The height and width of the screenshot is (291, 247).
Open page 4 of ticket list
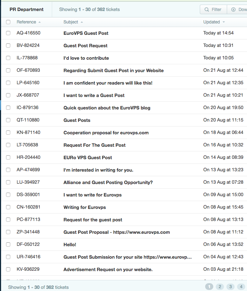pyautogui.click(x=241, y=287)
